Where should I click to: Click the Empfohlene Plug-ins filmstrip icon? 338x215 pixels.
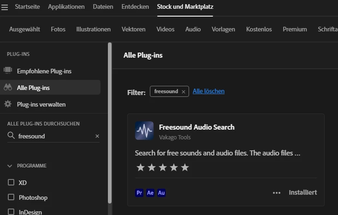[8, 70]
